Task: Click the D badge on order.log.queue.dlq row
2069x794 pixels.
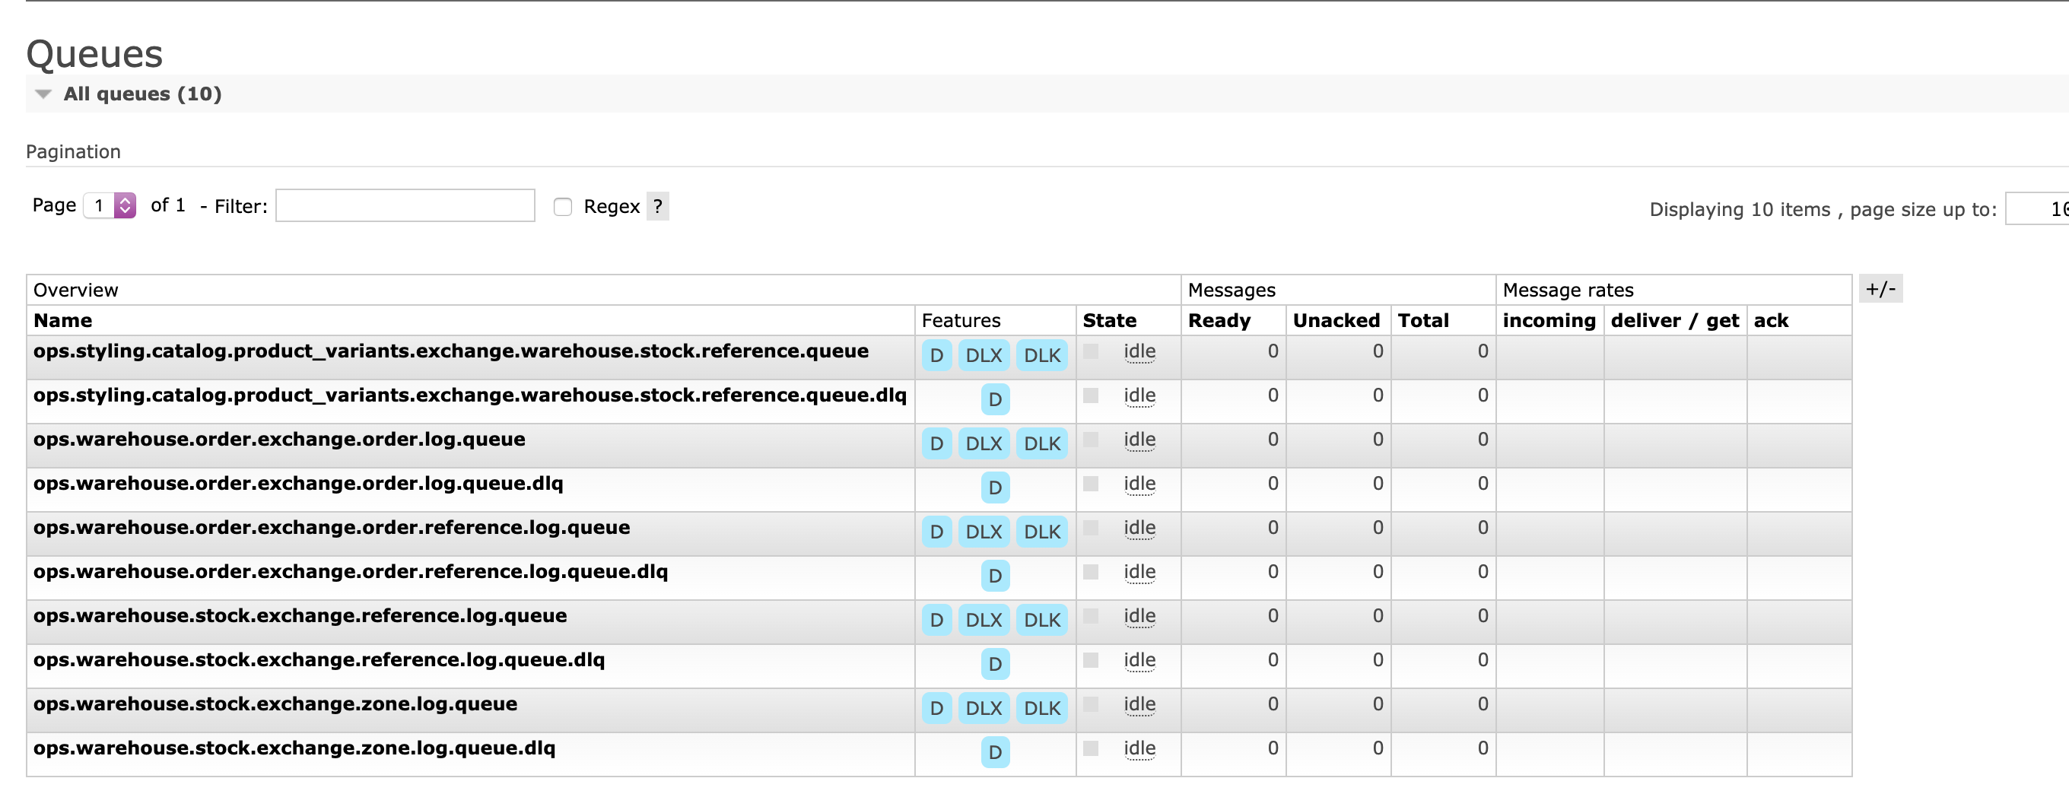Action: pos(994,488)
